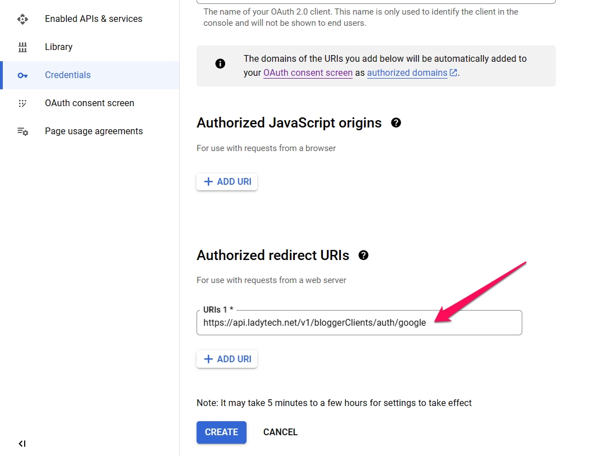This screenshot has height=456, width=611.
Task: Open help for Authorized JavaScript origins
Action: click(396, 123)
